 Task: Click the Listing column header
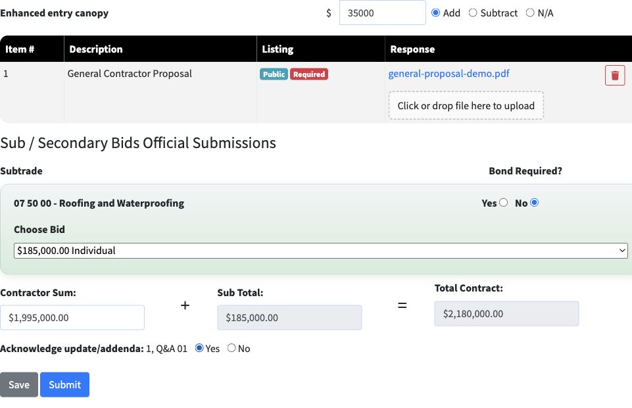[321, 49]
